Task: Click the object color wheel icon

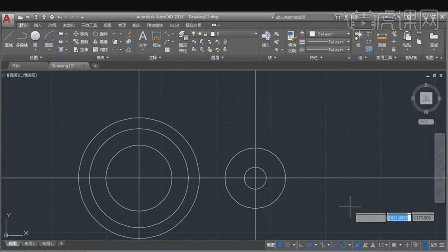Action: [302, 33]
